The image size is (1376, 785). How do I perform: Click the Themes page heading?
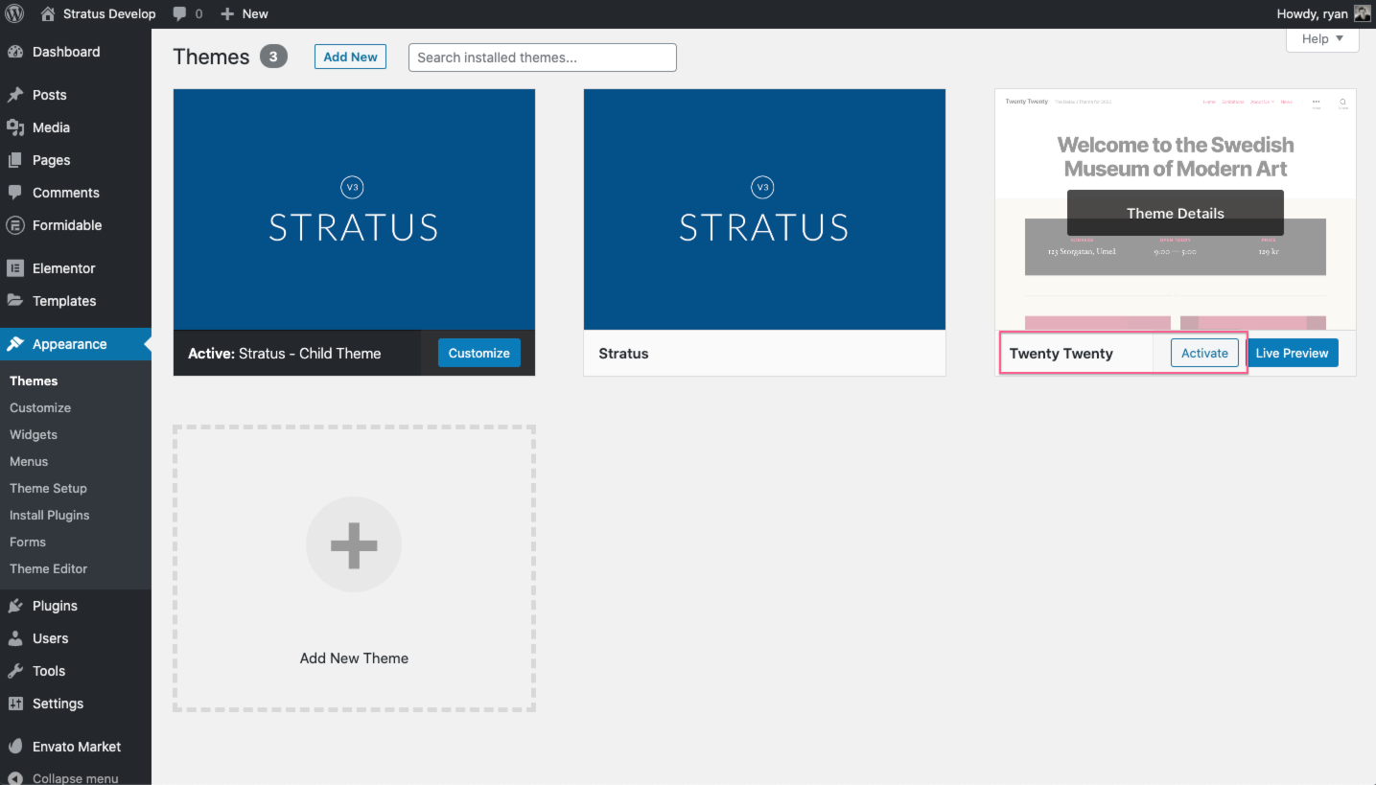point(211,57)
